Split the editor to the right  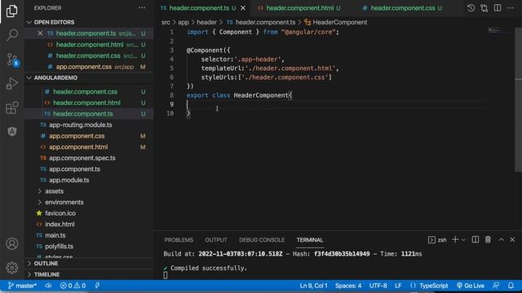[x=498, y=8]
